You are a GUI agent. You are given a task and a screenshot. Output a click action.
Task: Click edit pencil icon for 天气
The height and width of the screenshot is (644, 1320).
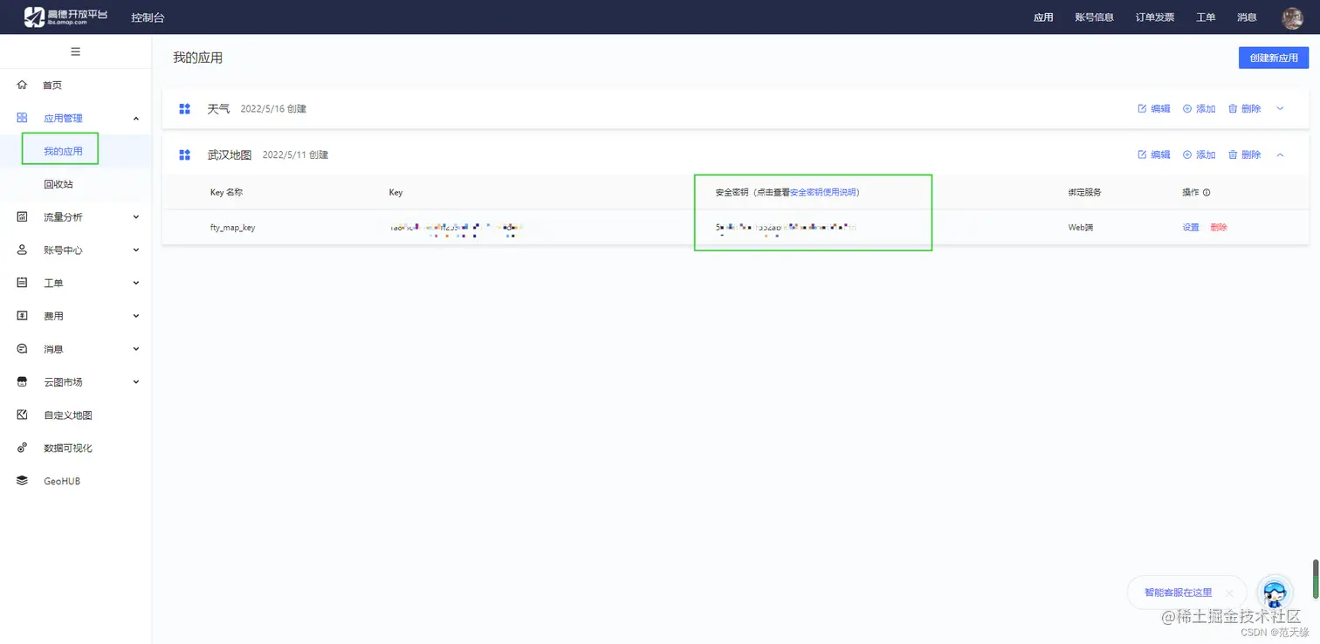coord(1142,109)
